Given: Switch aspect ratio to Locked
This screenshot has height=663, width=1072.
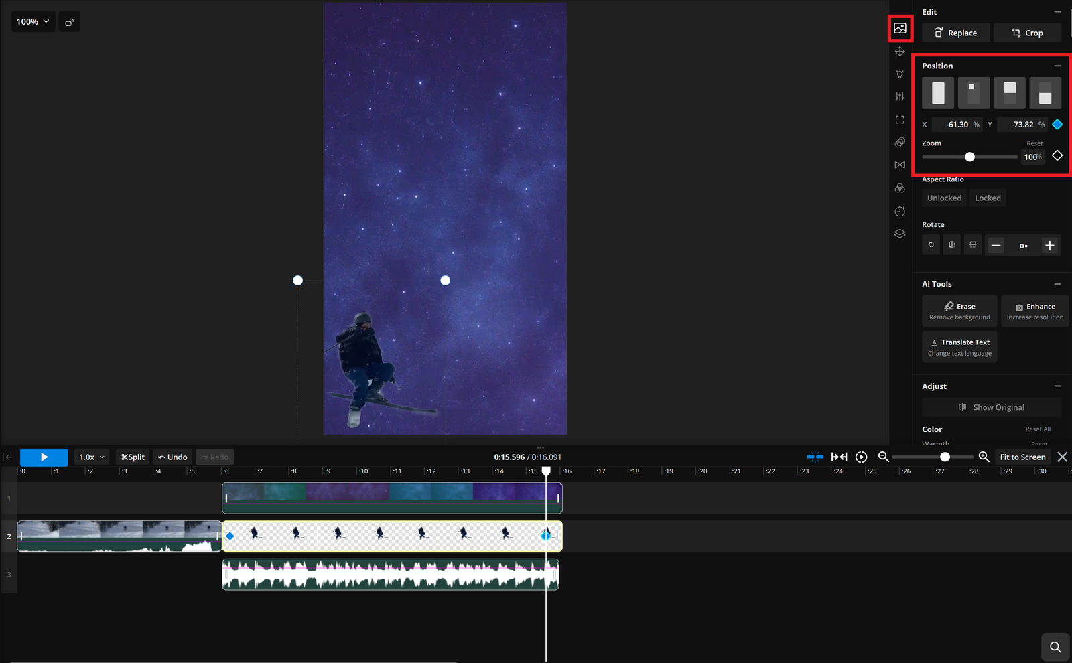Looking at the screenshot, I should pos(988,198).
